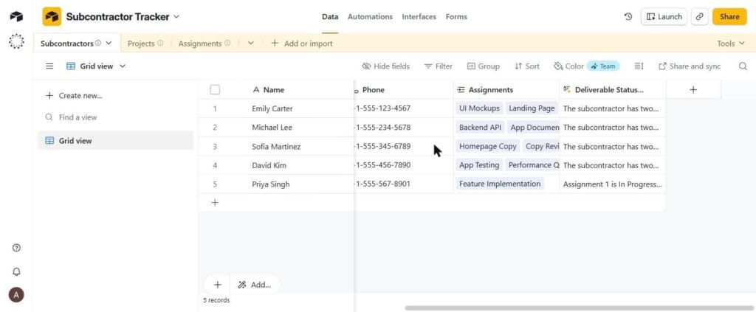Click the Deliverable Status column header
Screen dimensions: 756x312
pos(613,89)
